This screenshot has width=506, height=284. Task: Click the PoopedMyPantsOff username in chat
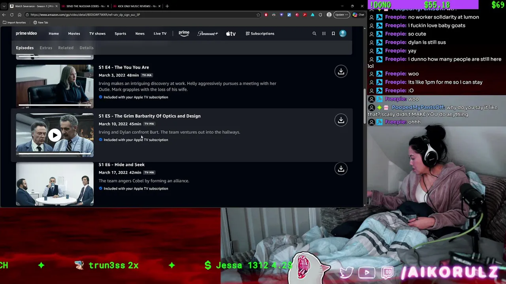pyautogui.click(x=418, y=107)
